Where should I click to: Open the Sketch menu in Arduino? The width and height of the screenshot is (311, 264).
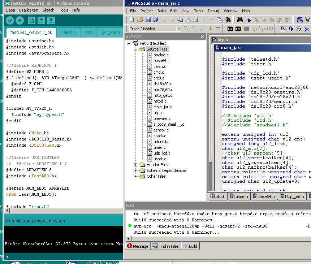tap(48, 10)
